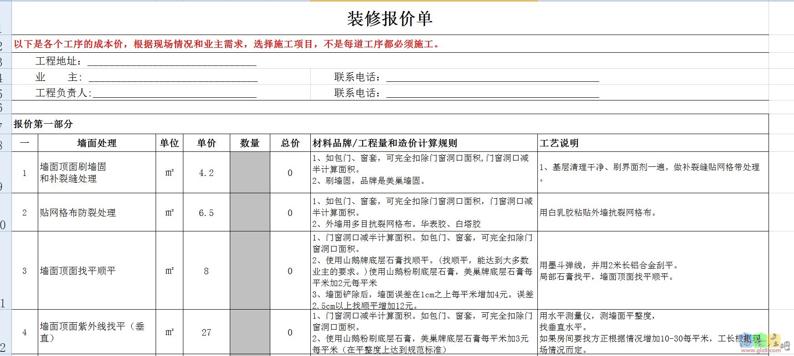
Task: Select the ㎡ unit cell in row 墙面顶面找平顺平
Action: 169,271
